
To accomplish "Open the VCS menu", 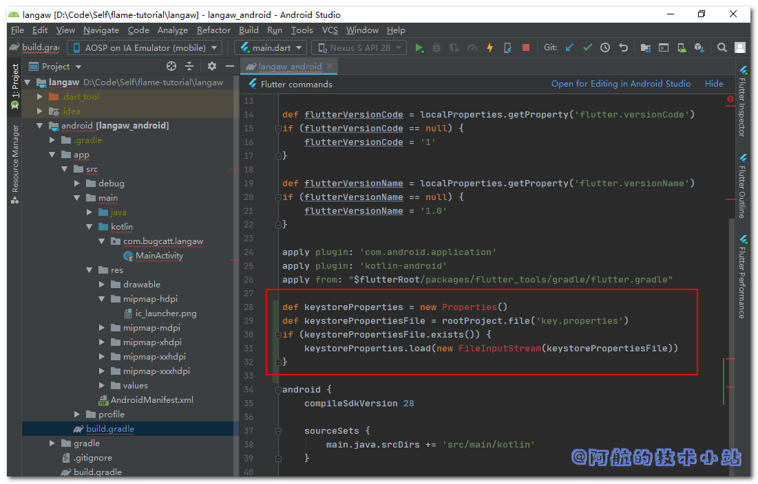I will coord(330,30).
